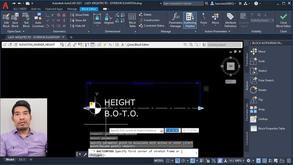Expand Manage panel dialog launcher
The image size is (293, 165).
tap(195, 32)
